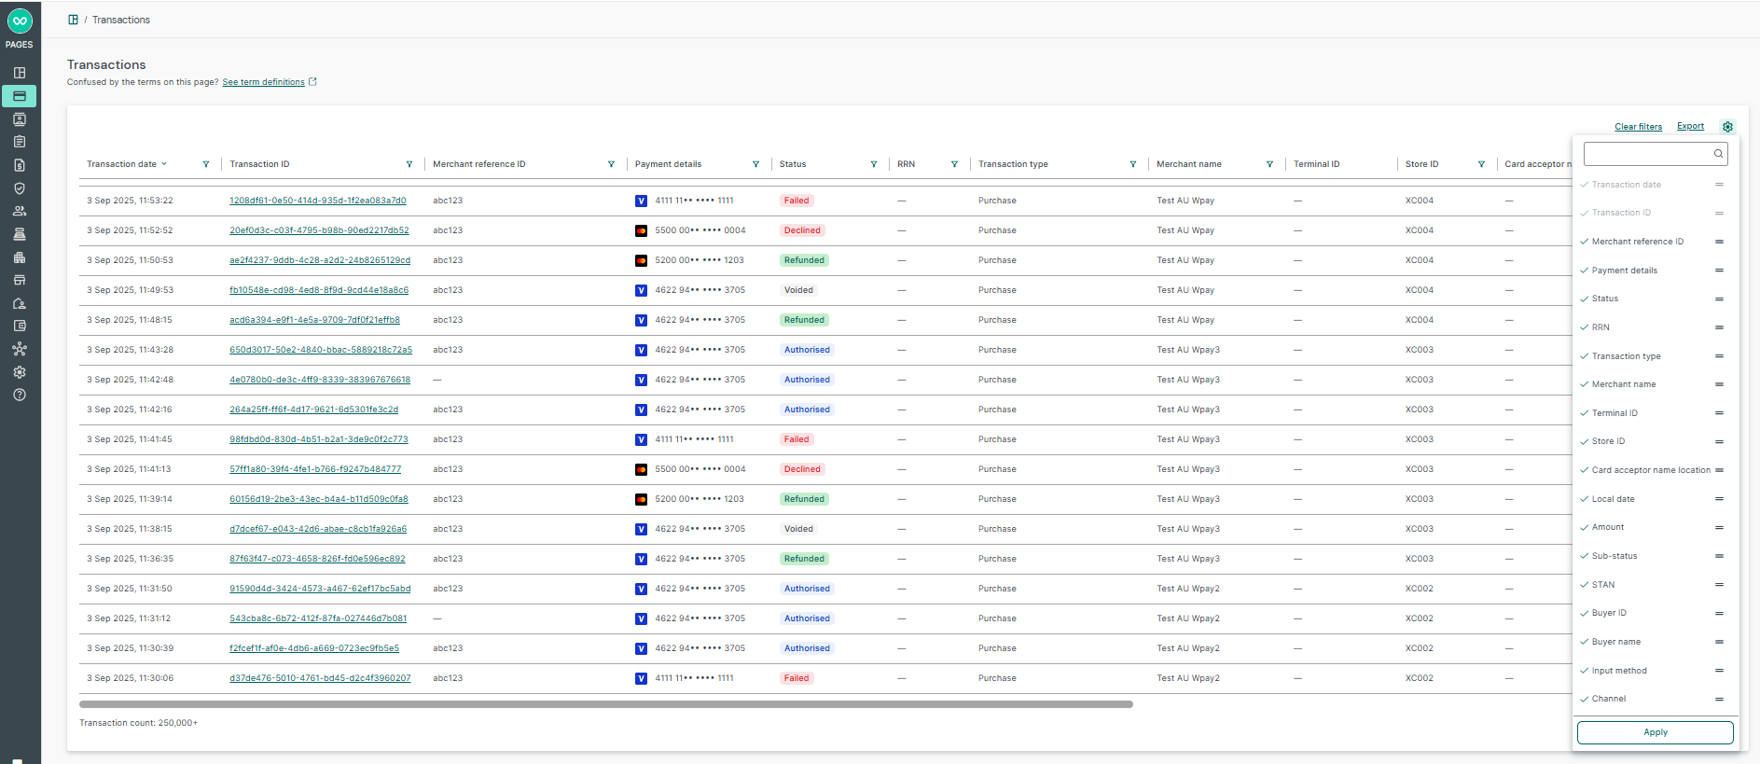Uncheck the STAN column option

(x=1585, y=585)
